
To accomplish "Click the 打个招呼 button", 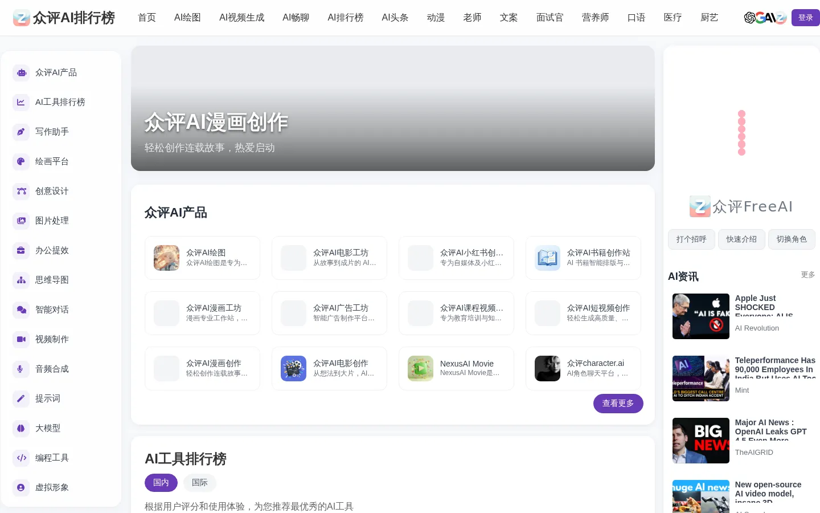I will coord(691,239).
